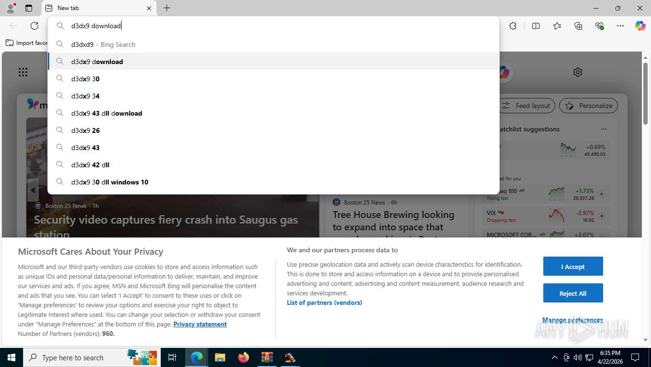Open watchlist suggestions more options
This screenshot has height=367, width=651.
(604, 129)
